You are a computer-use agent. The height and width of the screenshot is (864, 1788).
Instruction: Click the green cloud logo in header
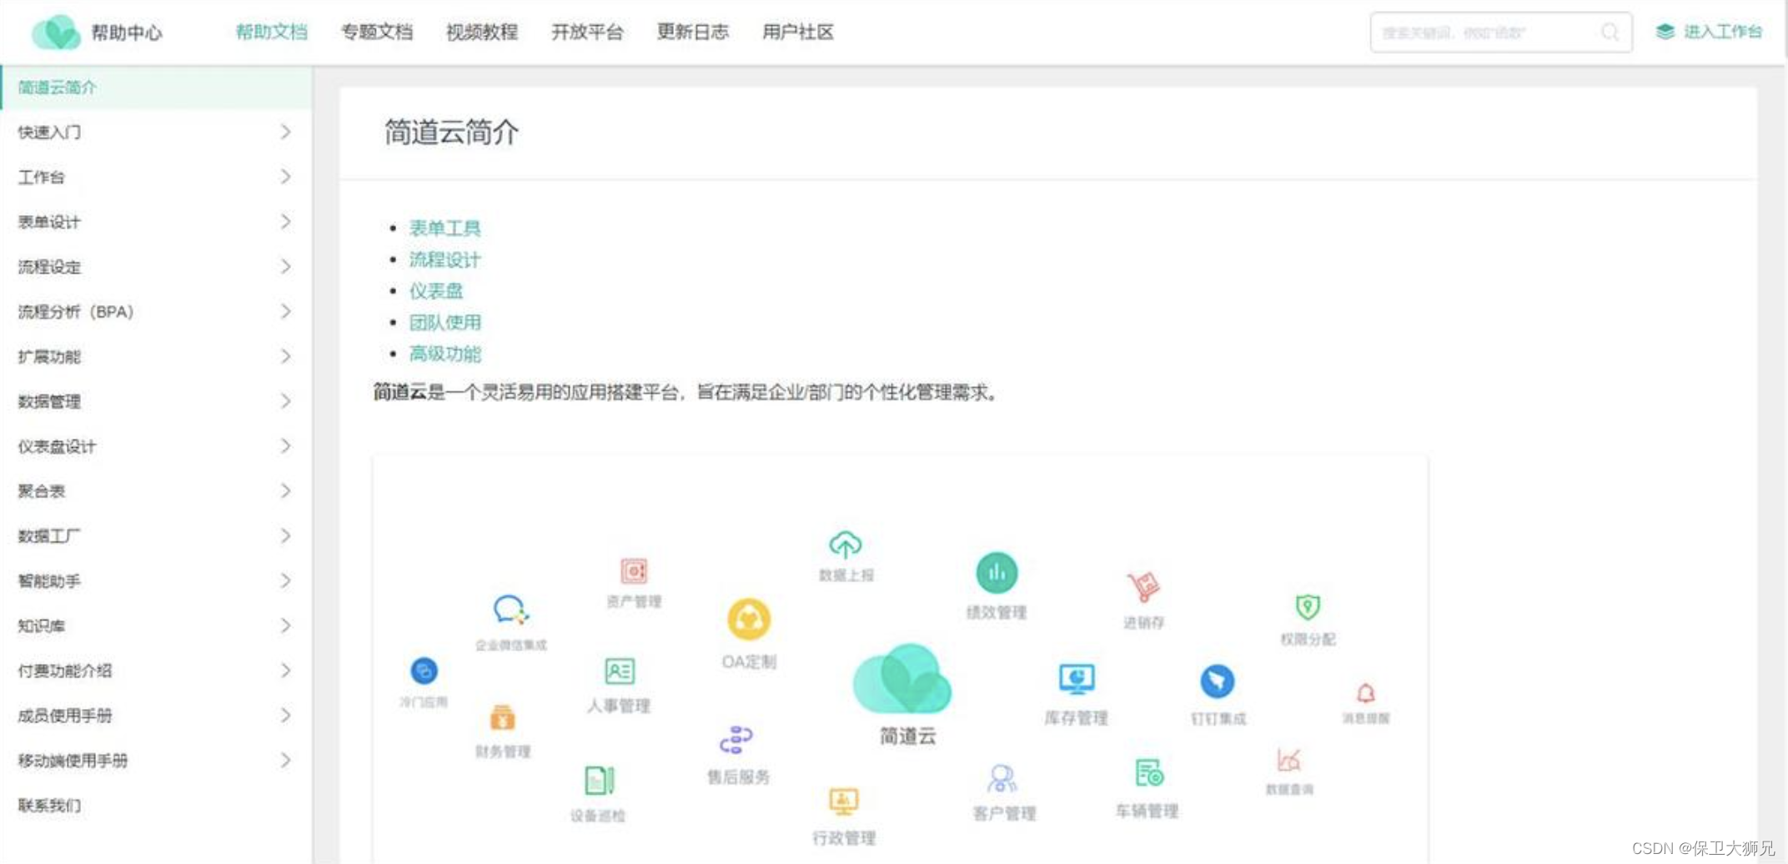pyautogui.click(x=56, y=33)
